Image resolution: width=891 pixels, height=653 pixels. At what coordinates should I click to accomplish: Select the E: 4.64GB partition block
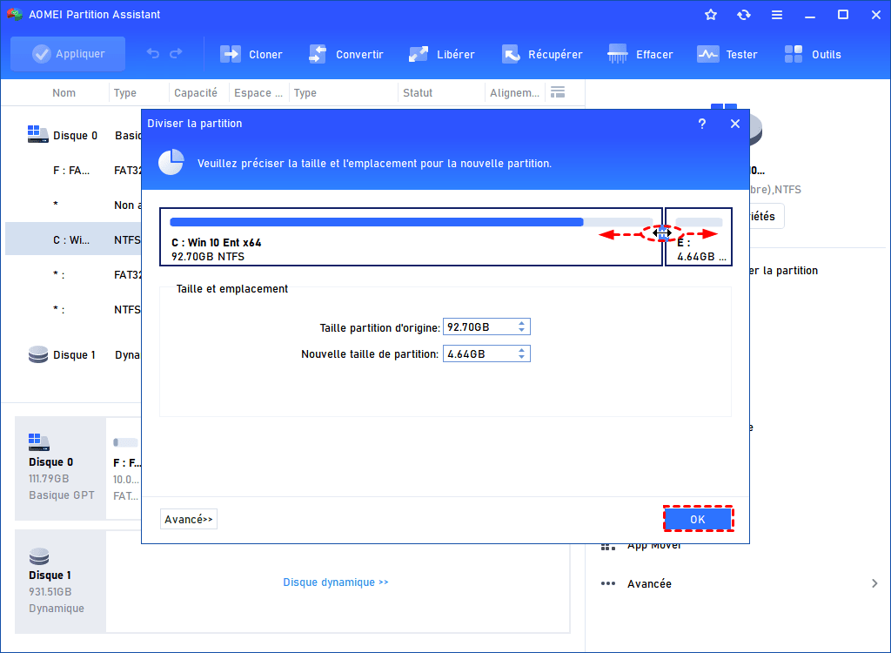(x=699, y=237)
